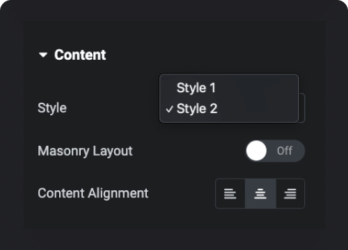Set Content Alignment to right-justified

(290, 194)
